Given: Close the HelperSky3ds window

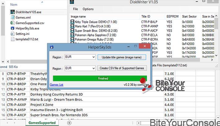Looking at the screenshot, I should tap(145, 46).
